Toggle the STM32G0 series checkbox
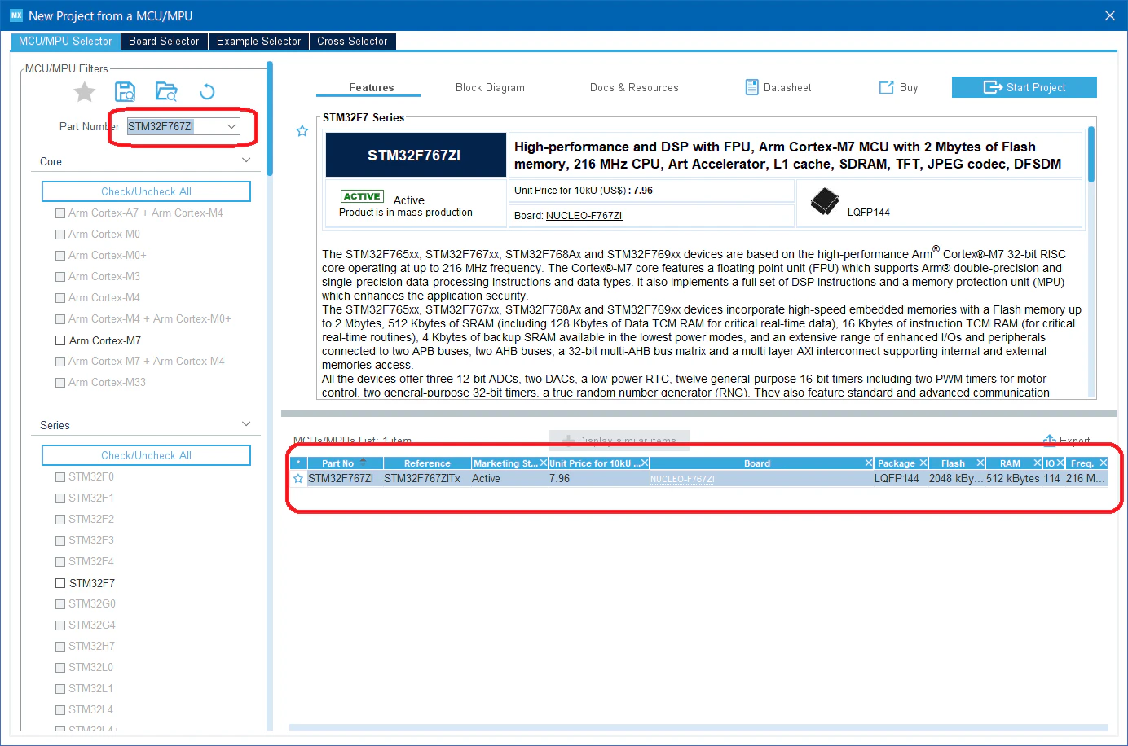This screenshot has height=746, width=1128. pyautogui.click(x=60, y=604)
